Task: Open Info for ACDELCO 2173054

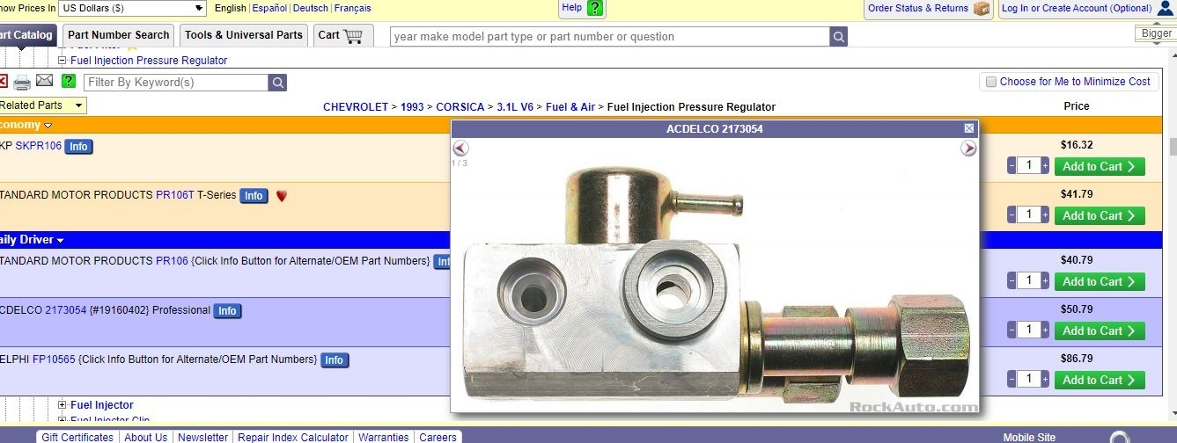Action: (x=227, y=311)
